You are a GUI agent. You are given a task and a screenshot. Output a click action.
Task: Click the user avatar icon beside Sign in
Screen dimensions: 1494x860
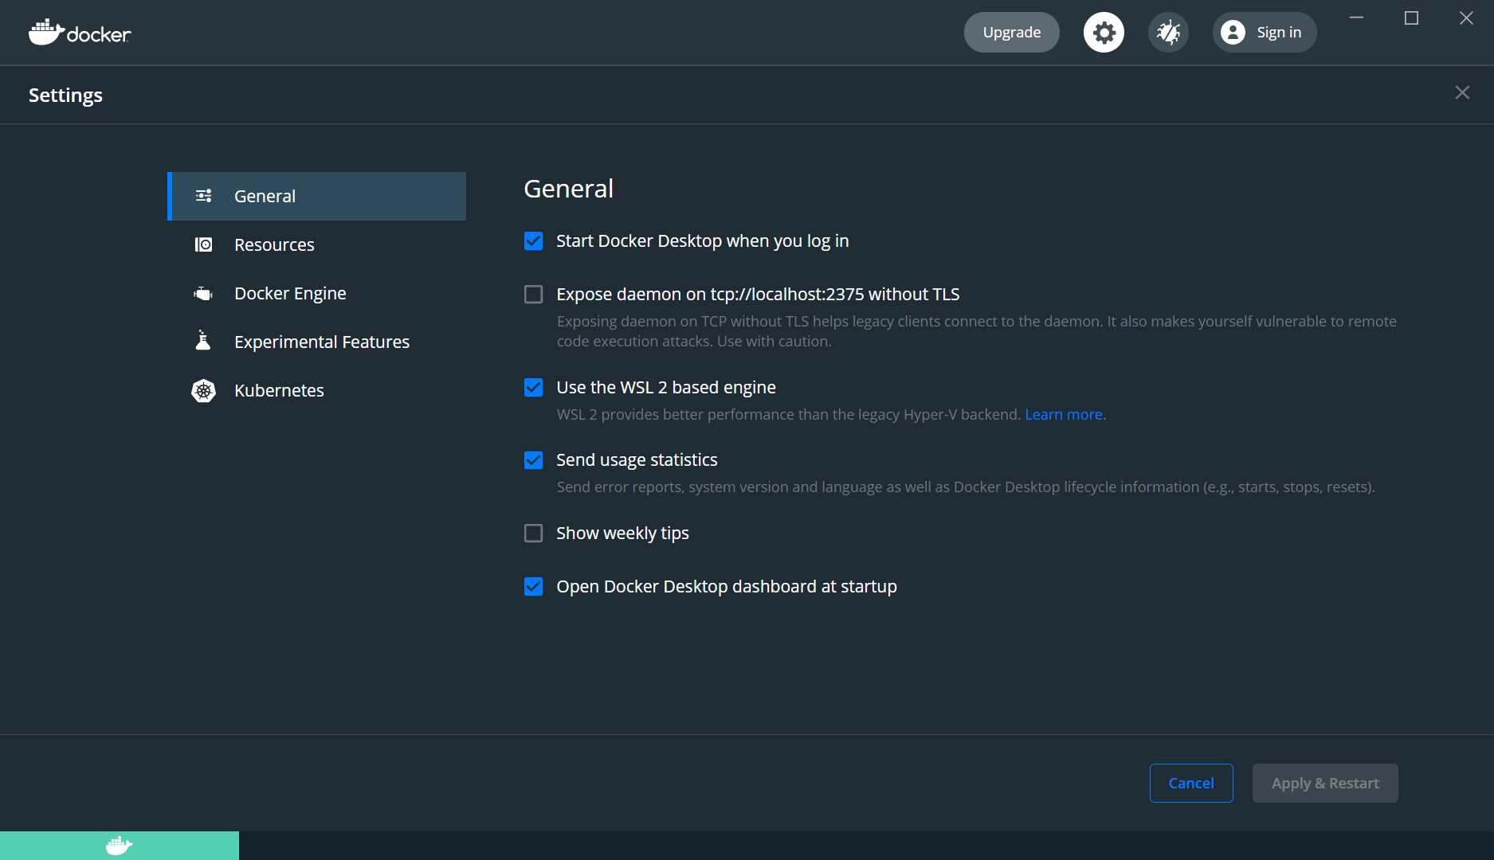[1233, 32]
